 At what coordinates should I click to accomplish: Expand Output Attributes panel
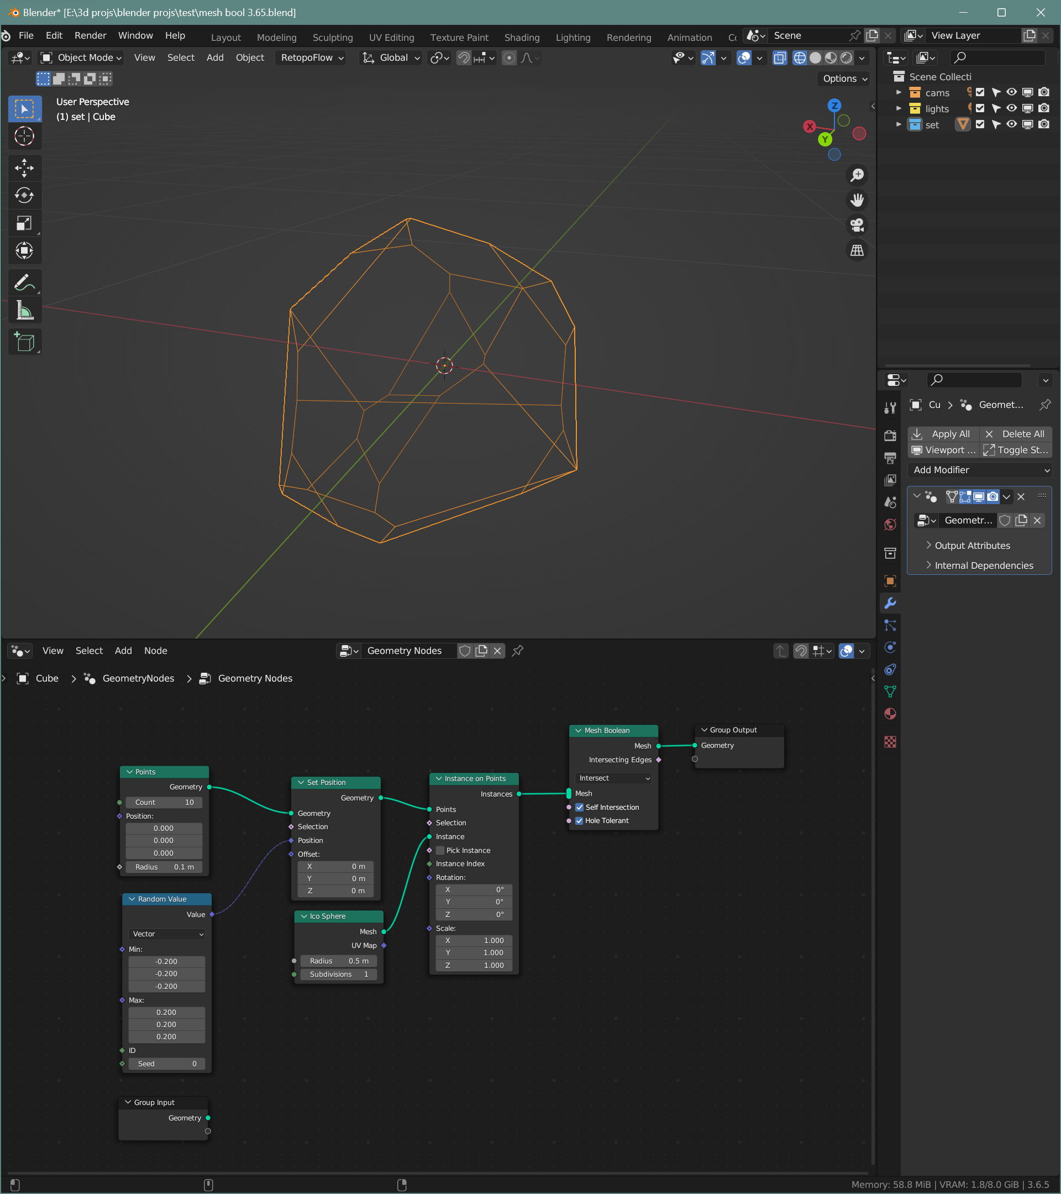coord(971,546)
